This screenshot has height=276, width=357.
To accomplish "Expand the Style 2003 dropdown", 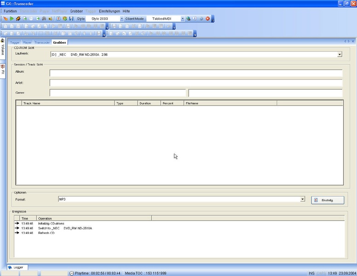I will click(122, 19).
